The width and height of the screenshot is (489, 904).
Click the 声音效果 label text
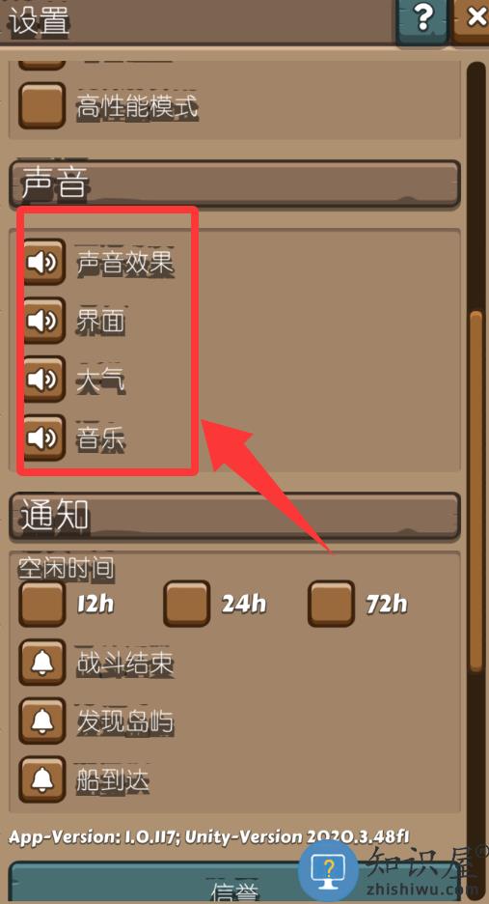125,264
